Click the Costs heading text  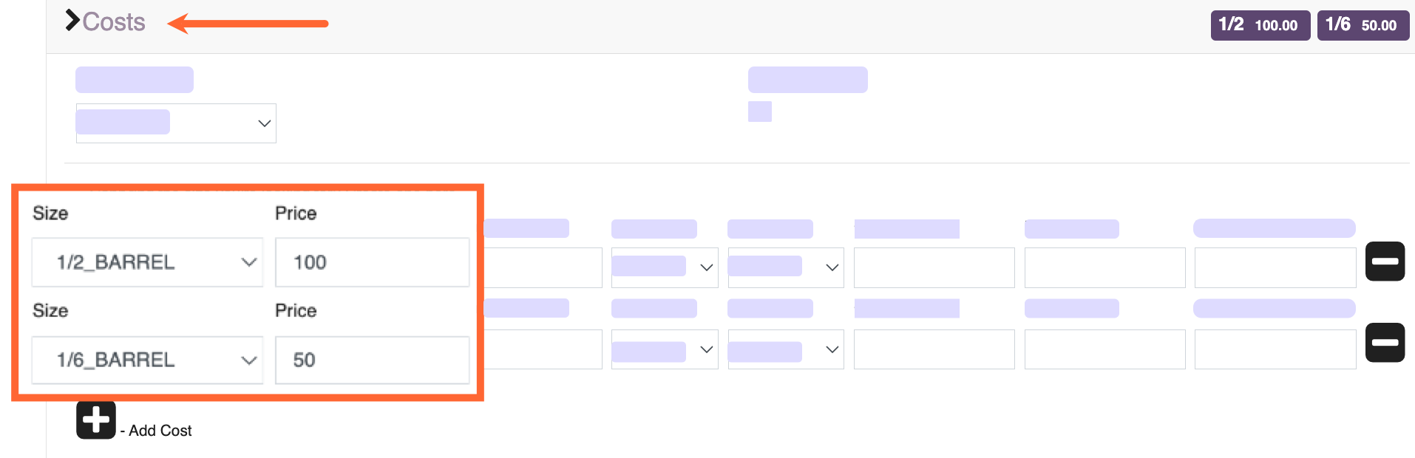click(114, 22)
